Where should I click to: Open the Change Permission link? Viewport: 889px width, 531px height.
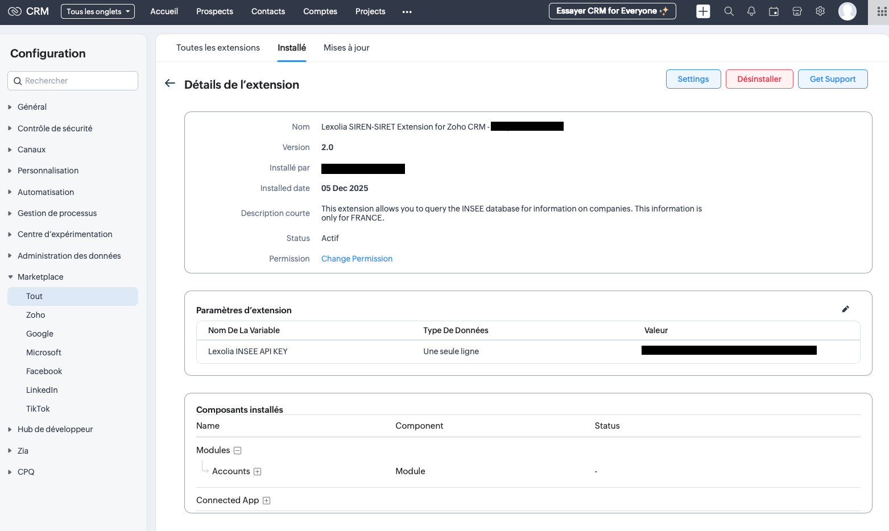(x=357, y=259)
